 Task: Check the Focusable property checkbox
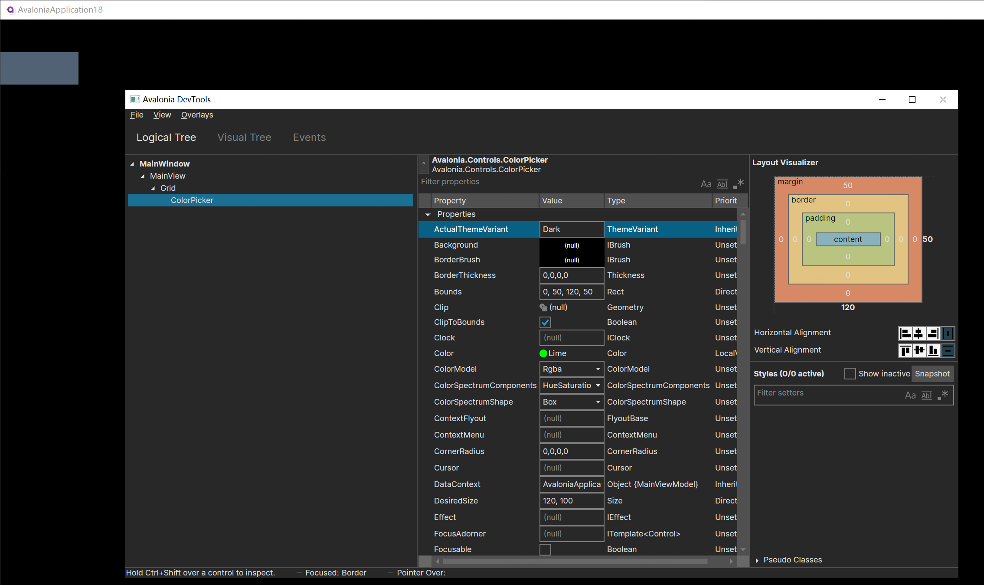point(546,549)
